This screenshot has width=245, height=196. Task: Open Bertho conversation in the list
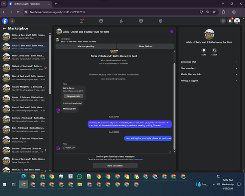(24, 150)
